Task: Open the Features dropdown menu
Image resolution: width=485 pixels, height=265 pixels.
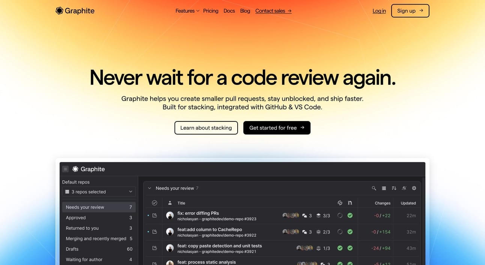Action: pos(187,11)
